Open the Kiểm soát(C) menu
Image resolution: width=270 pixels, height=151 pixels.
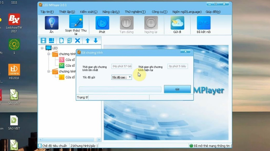pyautogui.click(x=89, y=12)
